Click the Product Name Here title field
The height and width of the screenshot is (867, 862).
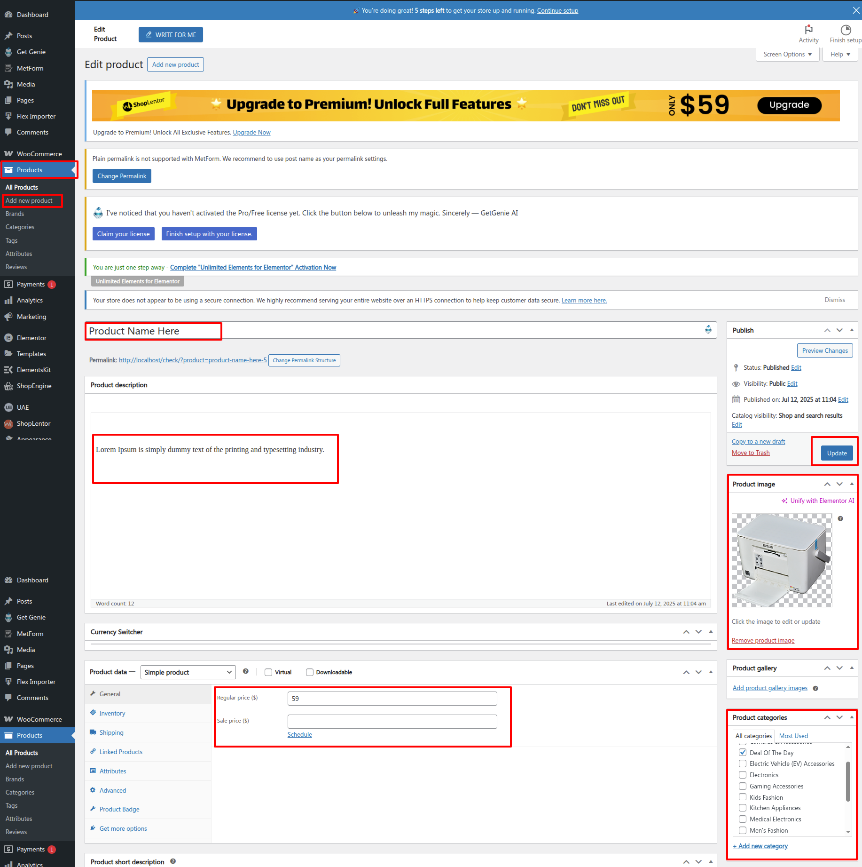click(x=402, y=331)
